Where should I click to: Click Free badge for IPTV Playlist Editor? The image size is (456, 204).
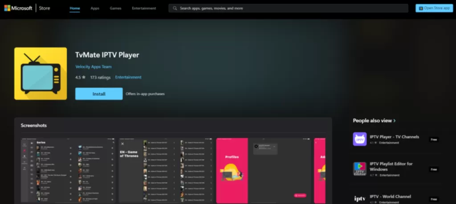click(x=434, y=169)
